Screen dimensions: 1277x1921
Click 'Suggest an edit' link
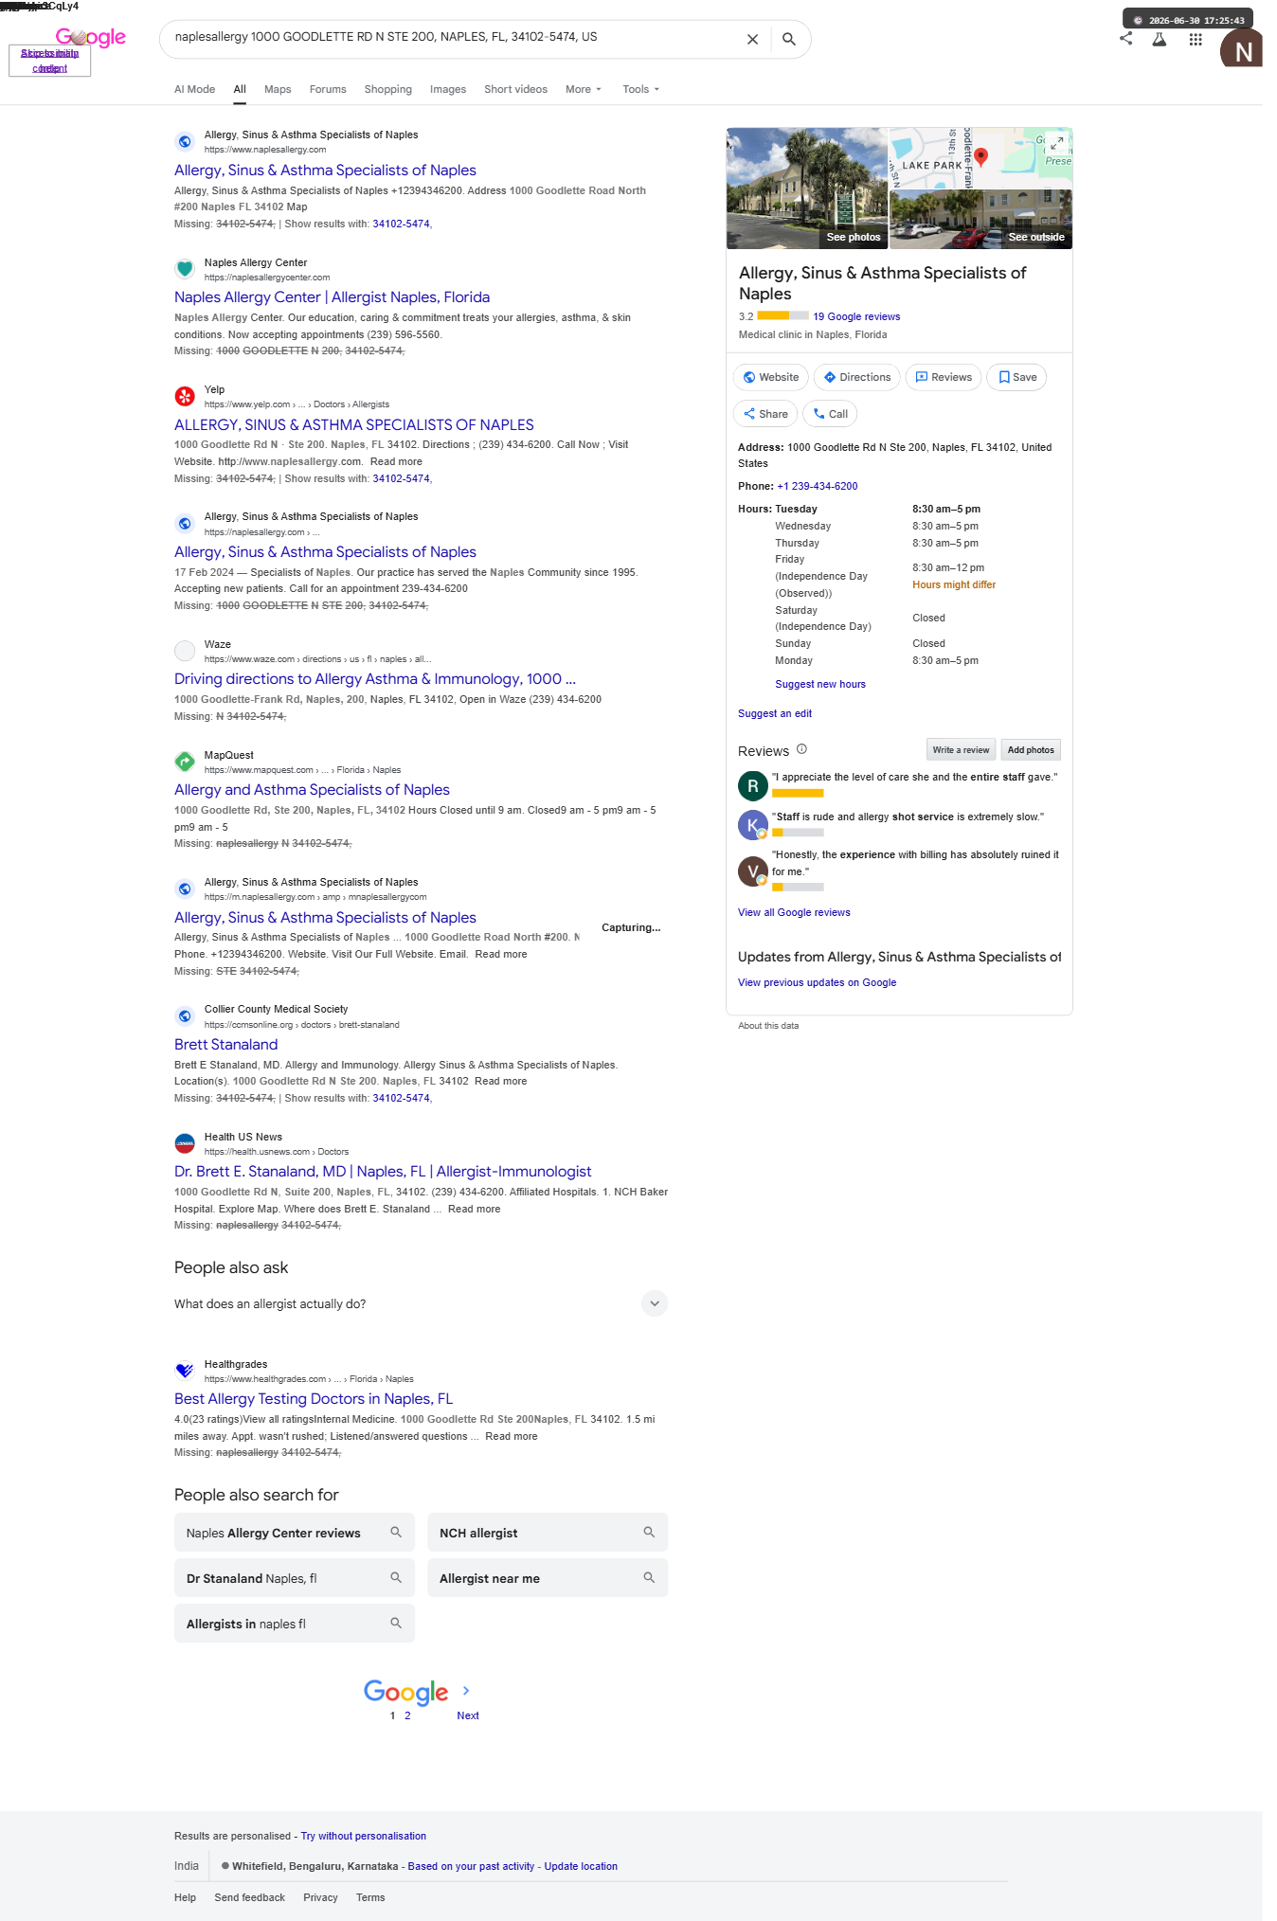(x=775, y=713)
